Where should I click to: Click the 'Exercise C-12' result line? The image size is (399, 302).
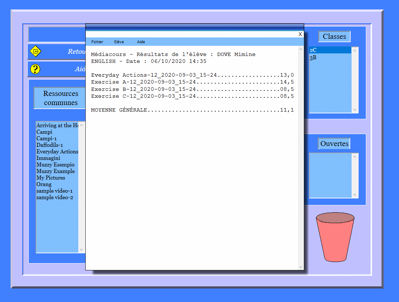pyautogui.click(x=192, y=96)
